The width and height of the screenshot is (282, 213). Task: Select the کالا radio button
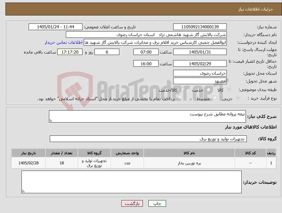229,89
